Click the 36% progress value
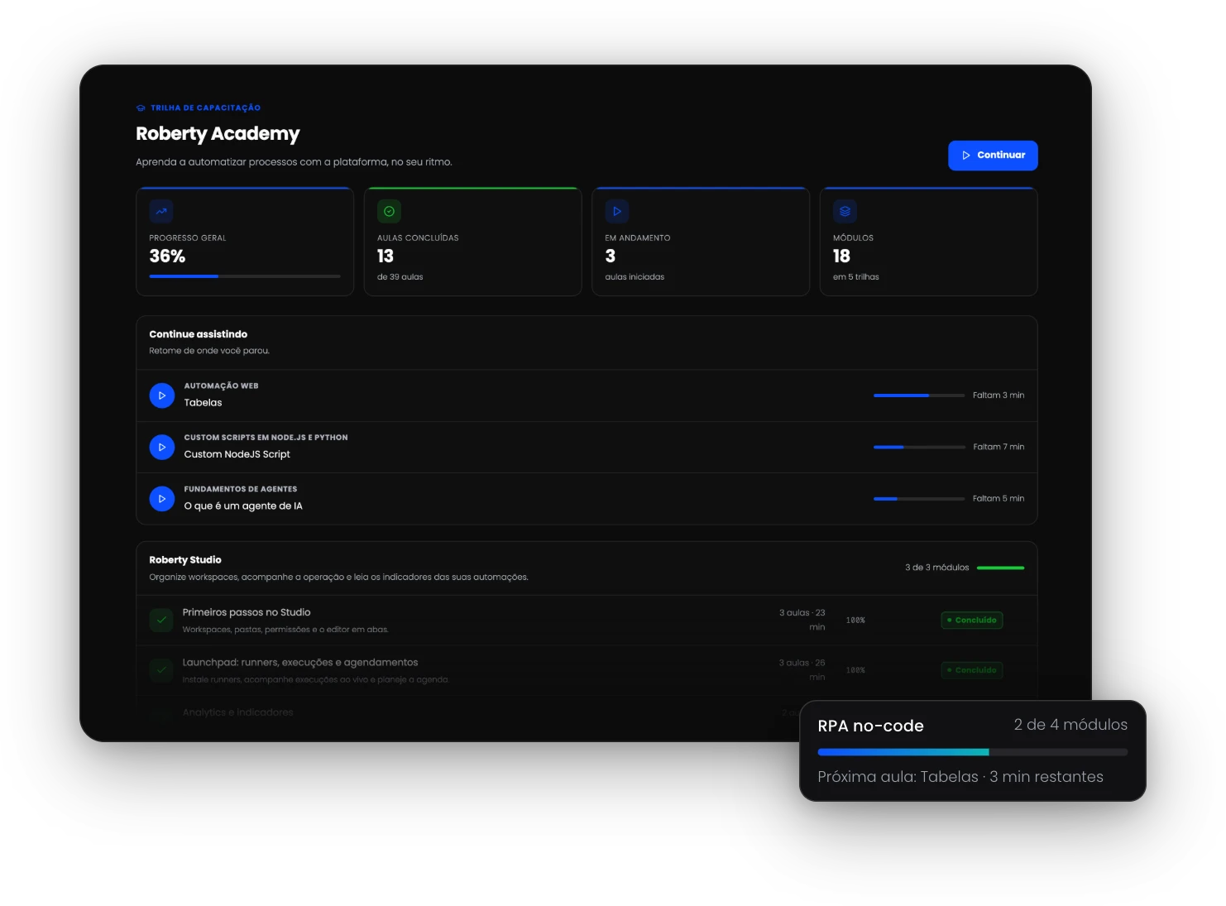Image resolution: width=1226 pixels, height=906 pixels. (167, 256)
